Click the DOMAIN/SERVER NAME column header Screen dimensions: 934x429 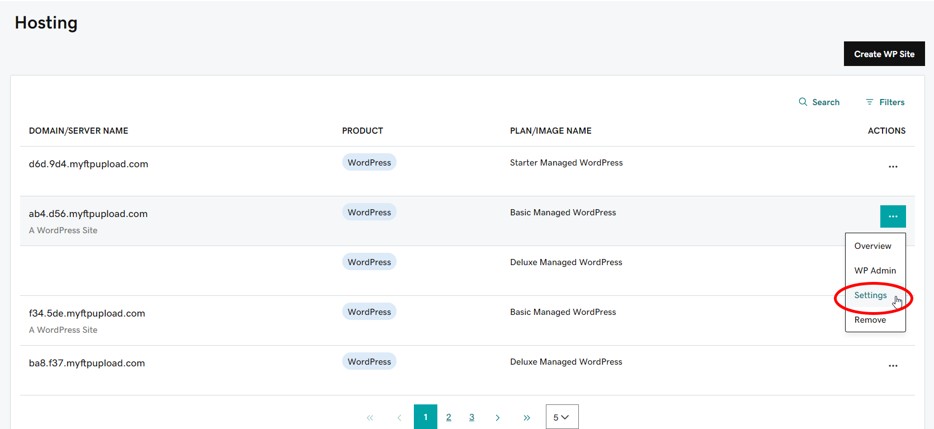pos(78,131)
